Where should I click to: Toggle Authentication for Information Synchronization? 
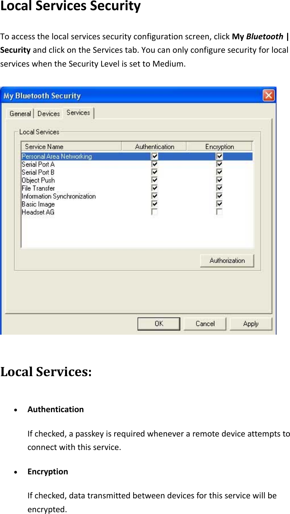coord(155,196)
